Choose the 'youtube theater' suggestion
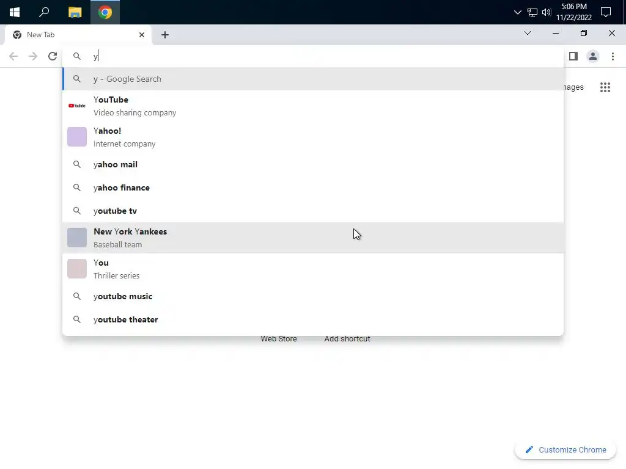This screenshot has height=469, width=626. click(313, 319)
